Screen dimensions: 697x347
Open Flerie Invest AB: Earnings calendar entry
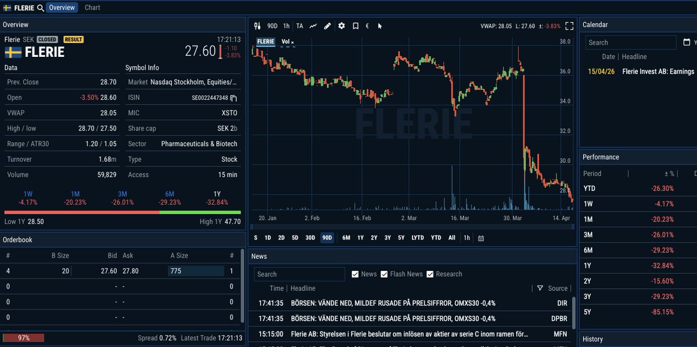pos(658,71)
